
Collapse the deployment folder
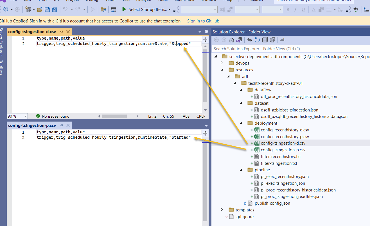(240, 123)
